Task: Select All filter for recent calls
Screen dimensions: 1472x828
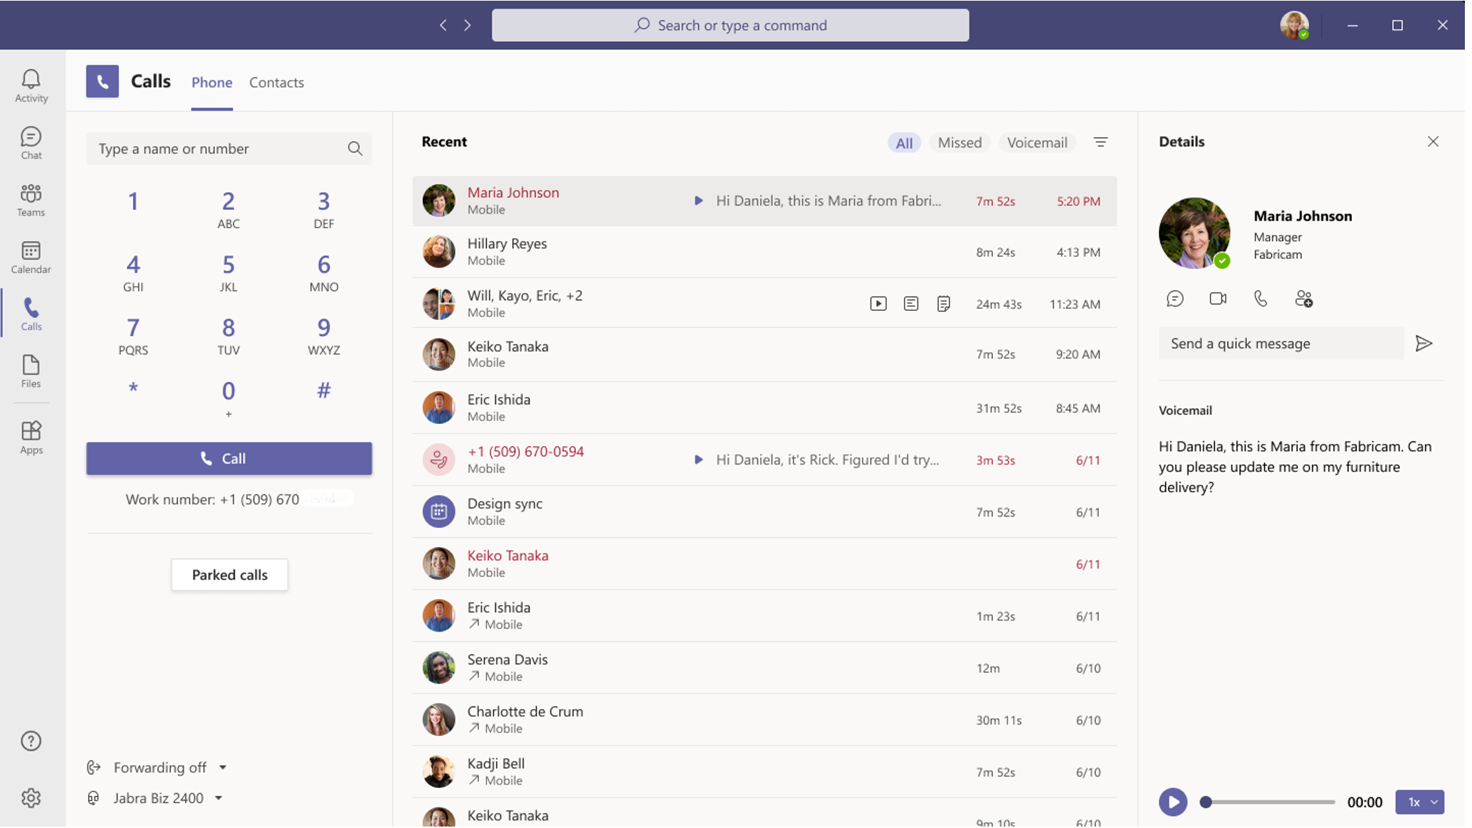Action: click(x=903, y=142)
